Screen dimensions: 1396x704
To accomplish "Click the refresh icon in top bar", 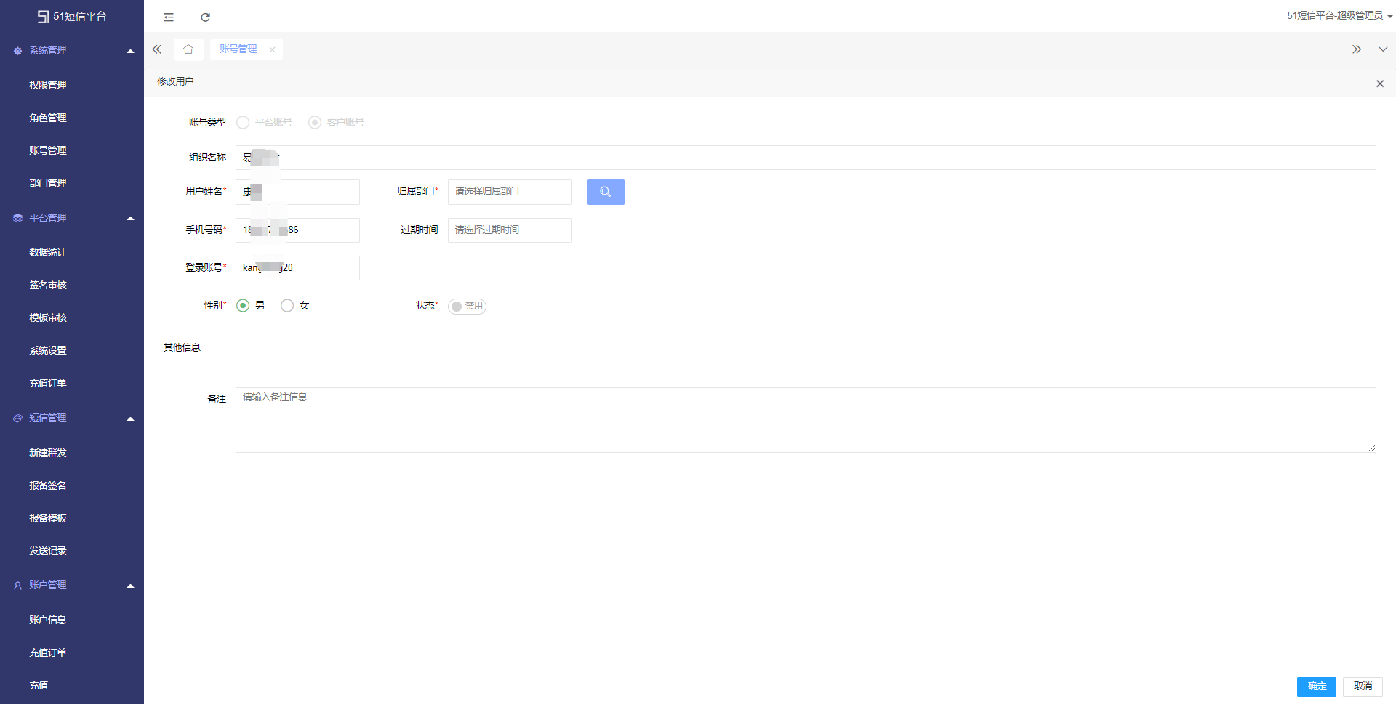I will (206, 17).
